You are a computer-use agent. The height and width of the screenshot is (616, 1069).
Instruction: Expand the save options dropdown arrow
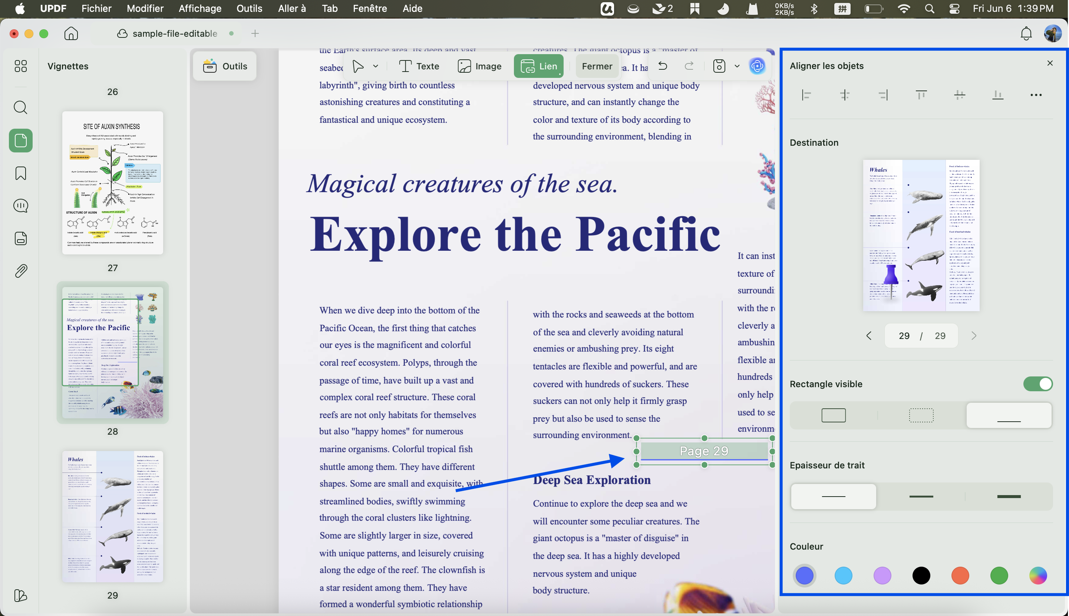tap(737, 66)
